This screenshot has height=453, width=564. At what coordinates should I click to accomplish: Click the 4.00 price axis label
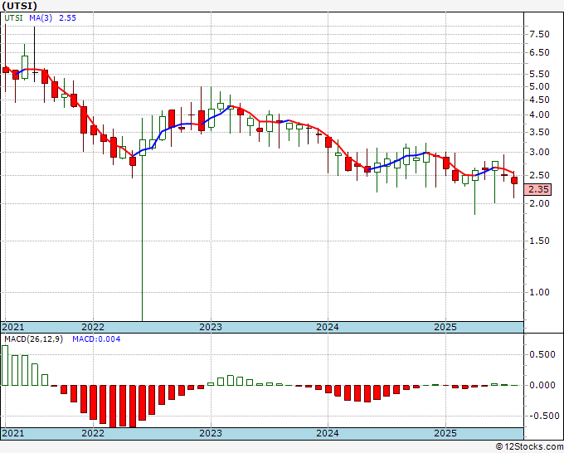click(539, 114)
